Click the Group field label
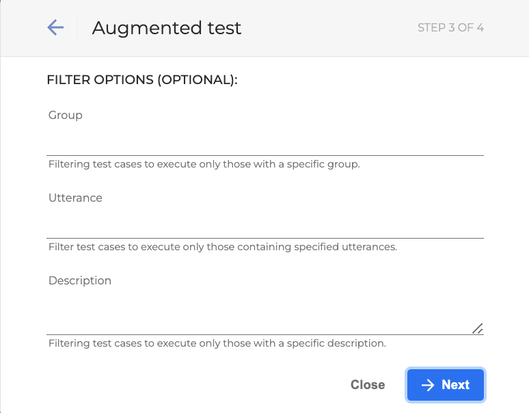The width and height of the screenshot is (529, 413). 66,116
